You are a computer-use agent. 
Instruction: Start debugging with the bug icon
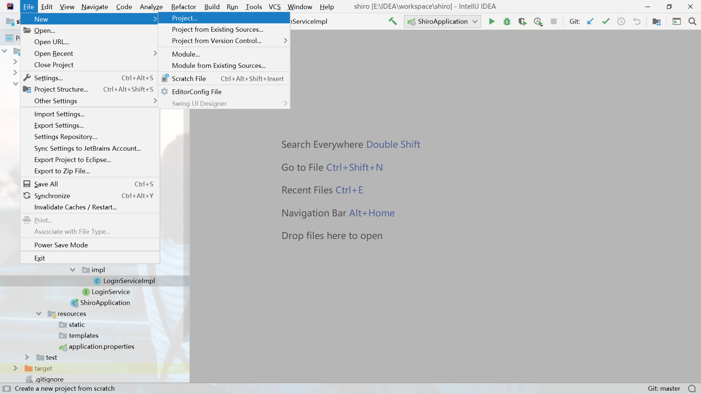coord(507,22)
